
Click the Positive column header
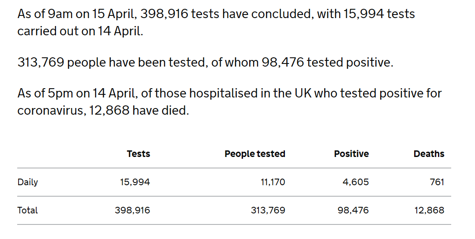(351, 154)
